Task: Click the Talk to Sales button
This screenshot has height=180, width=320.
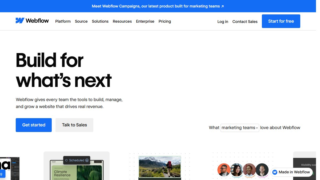Action: 74,125
